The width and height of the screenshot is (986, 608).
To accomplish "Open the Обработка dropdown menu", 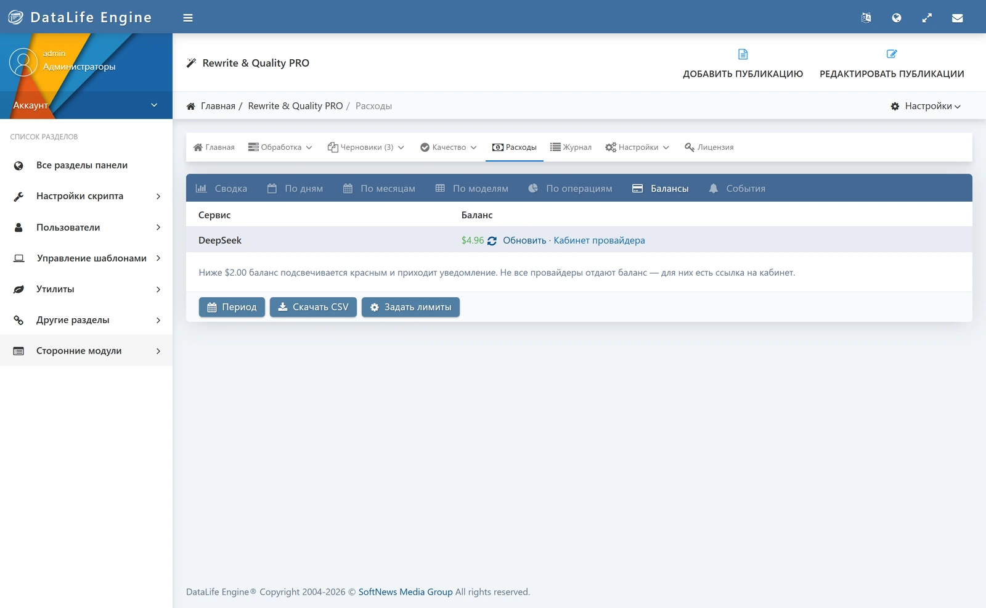I will pos(280,147).
